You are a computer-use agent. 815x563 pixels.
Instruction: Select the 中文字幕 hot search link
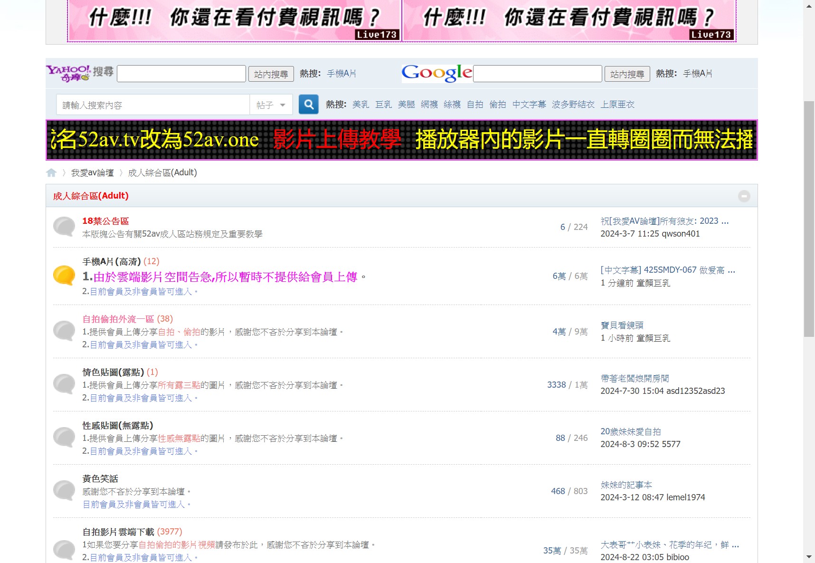click(x=529, y=105)
